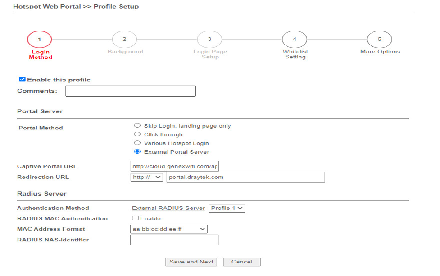The height and width of the screenshot is (276, 440).
Task: Choose Click through portal method
Action: click(137, 134)
